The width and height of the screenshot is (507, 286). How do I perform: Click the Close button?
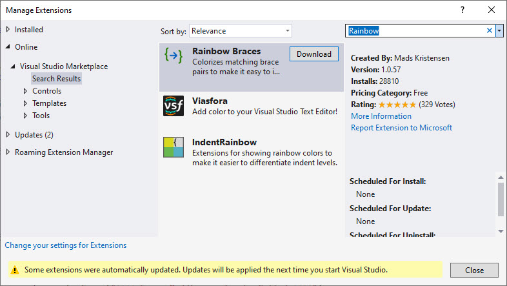click(474, 270)
